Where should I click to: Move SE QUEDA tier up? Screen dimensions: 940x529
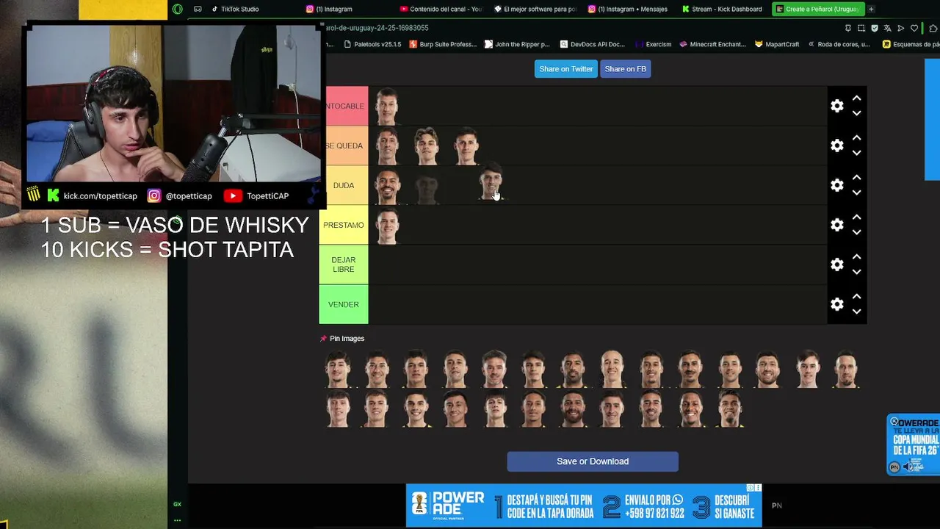(856, 138)
